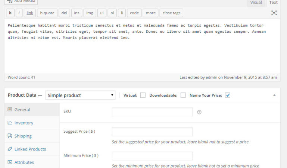Open the Linked Products tab
The width and height of the screenshot is (287, 168).
(32, 149)
